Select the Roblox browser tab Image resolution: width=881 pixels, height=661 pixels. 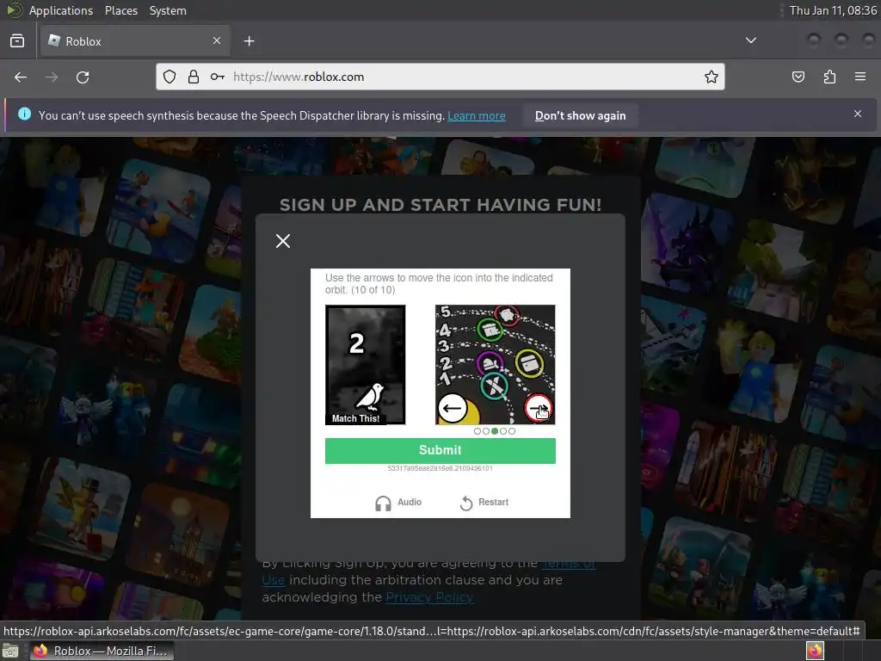(x=134, y=41)
